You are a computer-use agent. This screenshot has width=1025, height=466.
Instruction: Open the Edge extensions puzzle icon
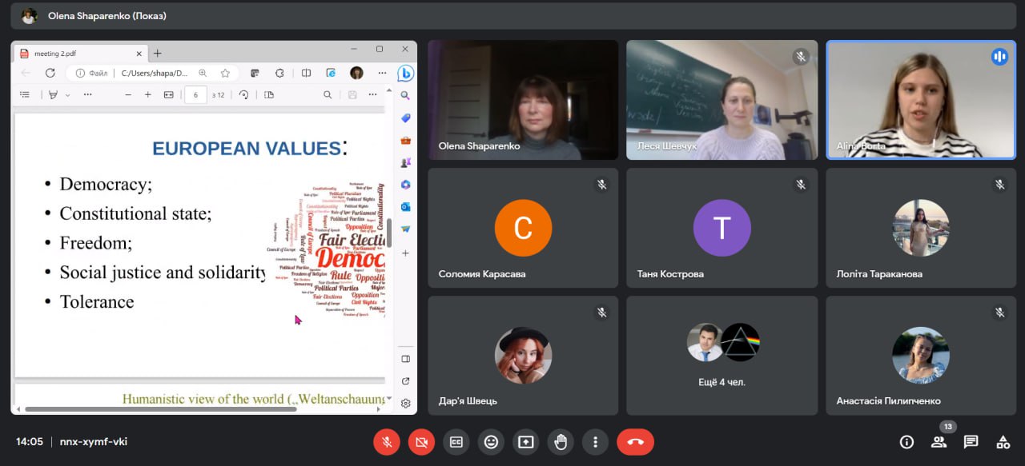point(279,73)
